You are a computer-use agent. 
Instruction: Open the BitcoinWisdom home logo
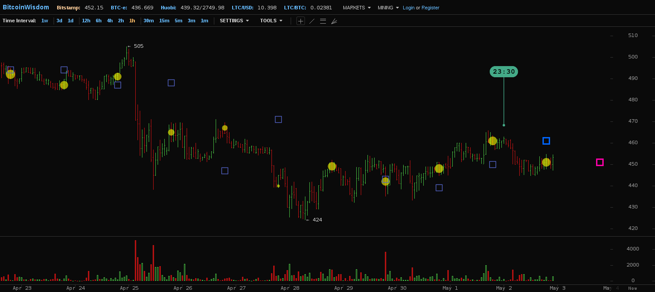pyautogui.click(x=26, y=8)
